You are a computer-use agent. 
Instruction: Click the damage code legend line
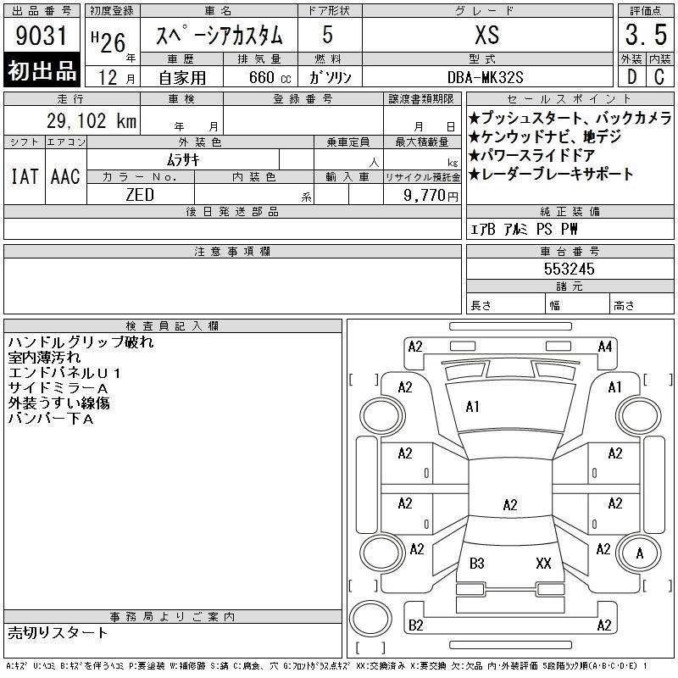pos(326,666)
